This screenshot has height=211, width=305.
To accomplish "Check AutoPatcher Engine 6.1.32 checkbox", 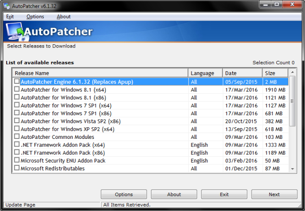I will (17, 81).
